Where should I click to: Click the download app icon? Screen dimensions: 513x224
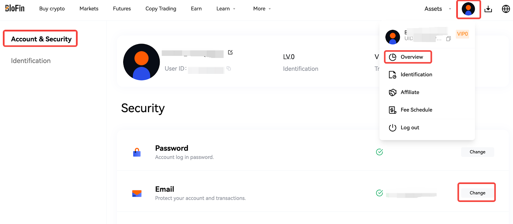point(488,9)
